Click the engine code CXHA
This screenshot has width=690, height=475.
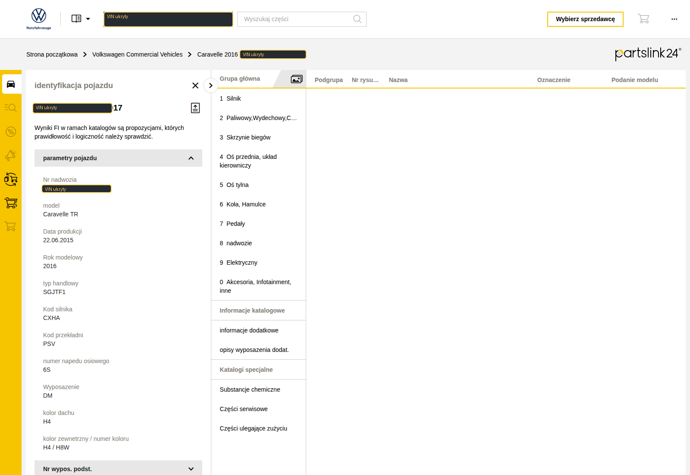click(51, 318)
